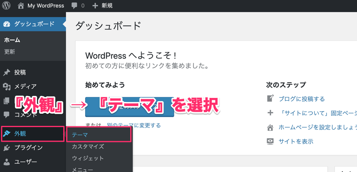Select ダッシュボード in the sidebar
357x172 pixels.
33,24
